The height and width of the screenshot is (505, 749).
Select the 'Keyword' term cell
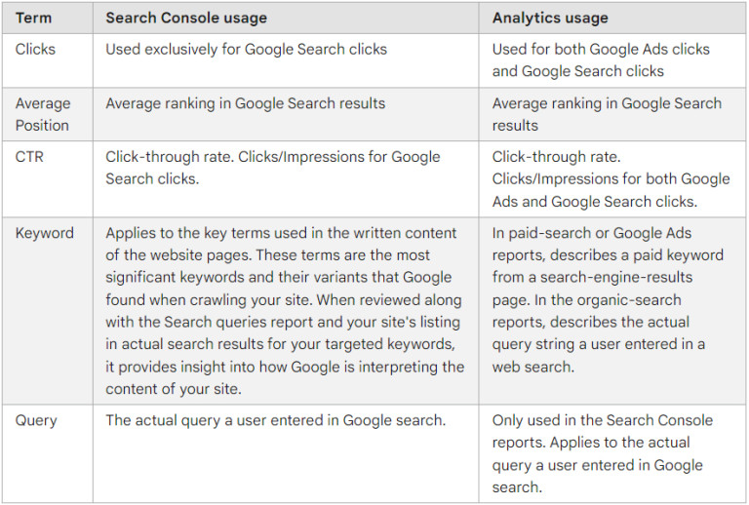click(44, 233)
